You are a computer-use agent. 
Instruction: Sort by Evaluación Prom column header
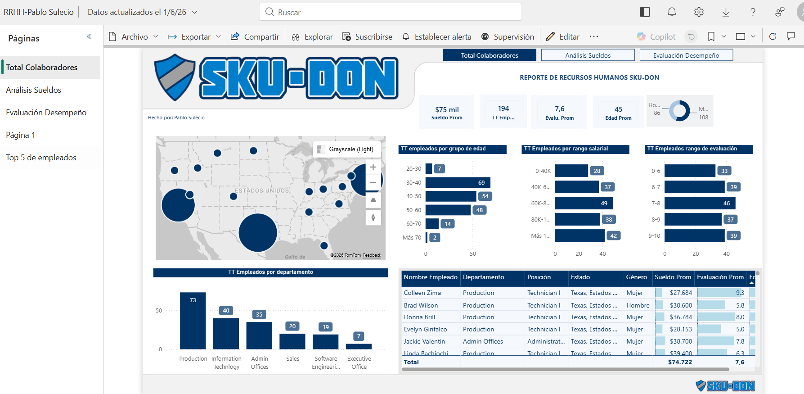720,277
